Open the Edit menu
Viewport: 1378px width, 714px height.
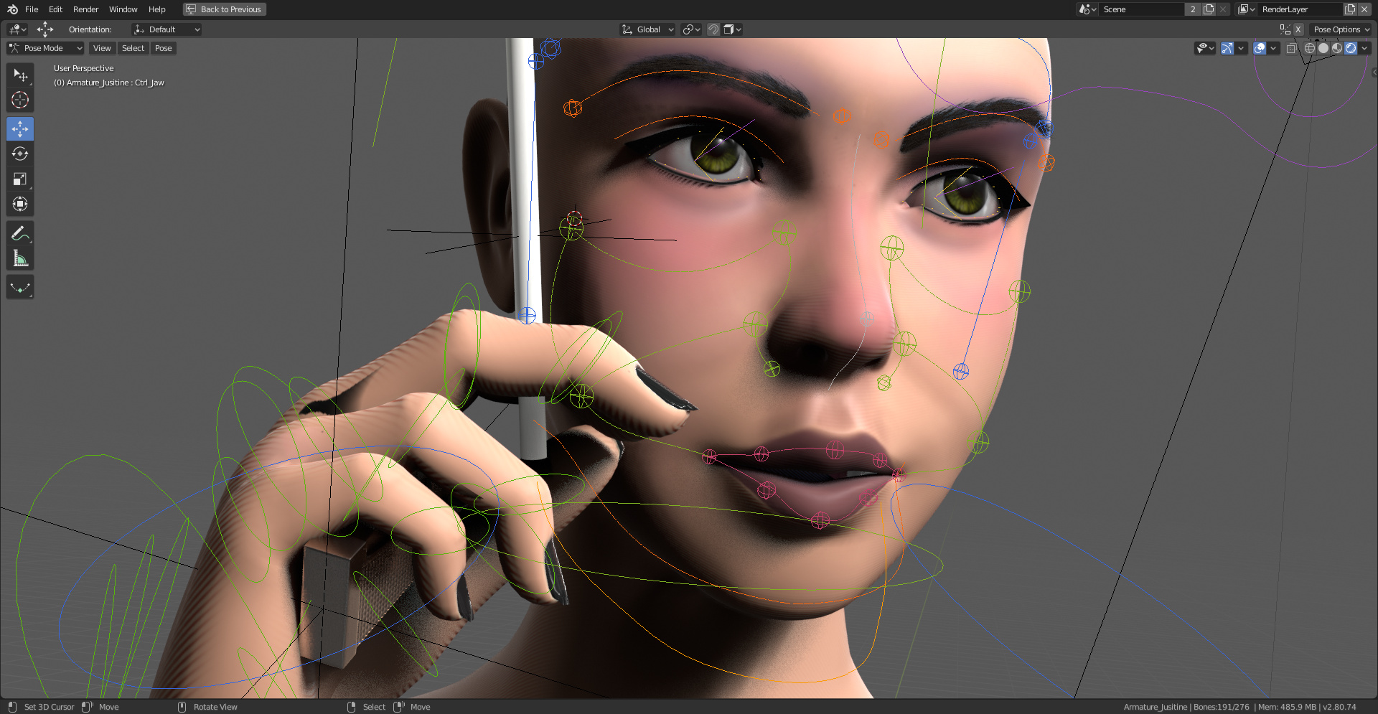[55, 9]
